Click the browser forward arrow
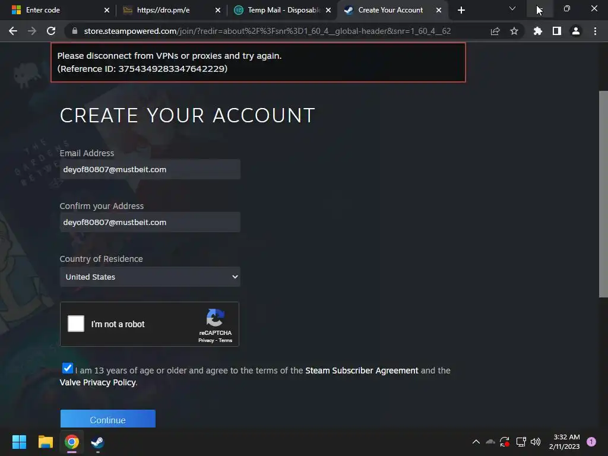The height and width of the screenshot is (456, 608). pyautogui.click(x=32, y=31)
